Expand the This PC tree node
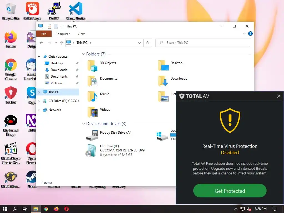The height and width of the screenshot is (213, 284). (39, 92)
